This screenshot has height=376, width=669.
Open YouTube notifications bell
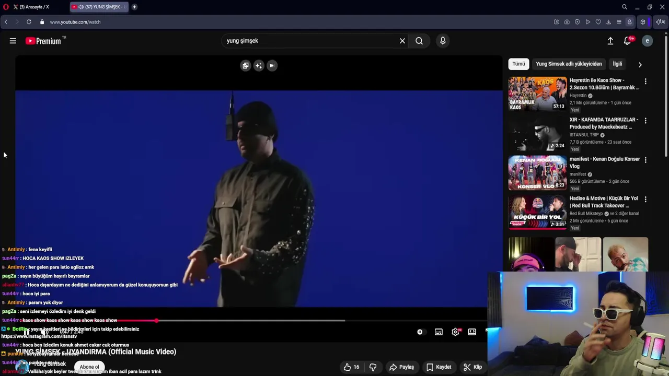(x=627, y=41)
